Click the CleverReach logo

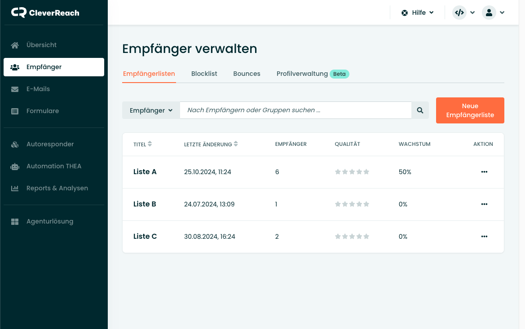coord(45,13)
